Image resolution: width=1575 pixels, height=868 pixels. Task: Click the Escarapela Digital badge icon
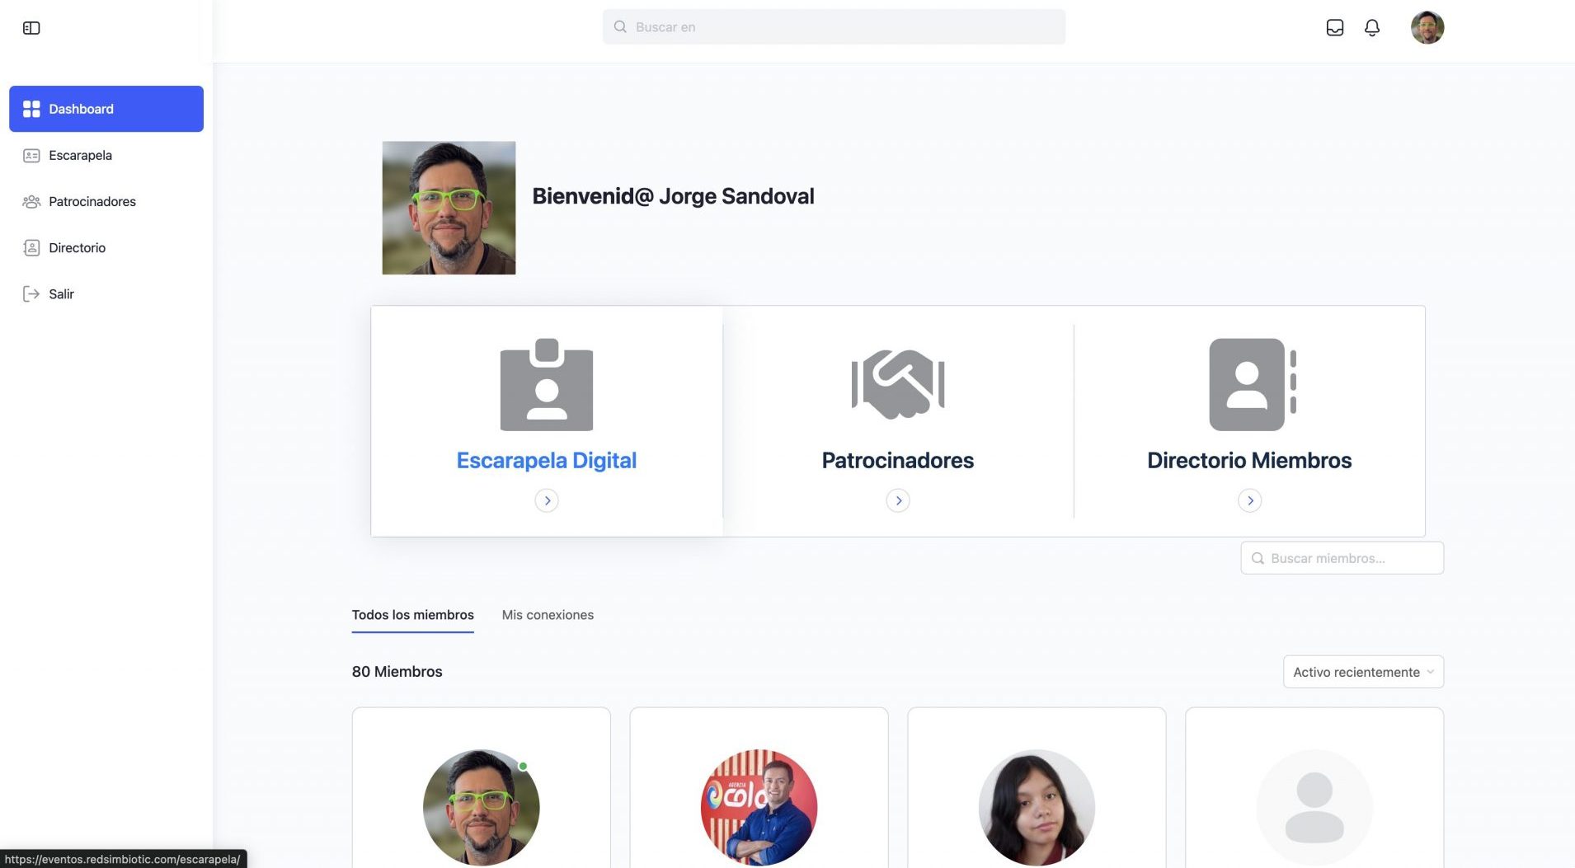pyautogui.click(x=546, y=384)
